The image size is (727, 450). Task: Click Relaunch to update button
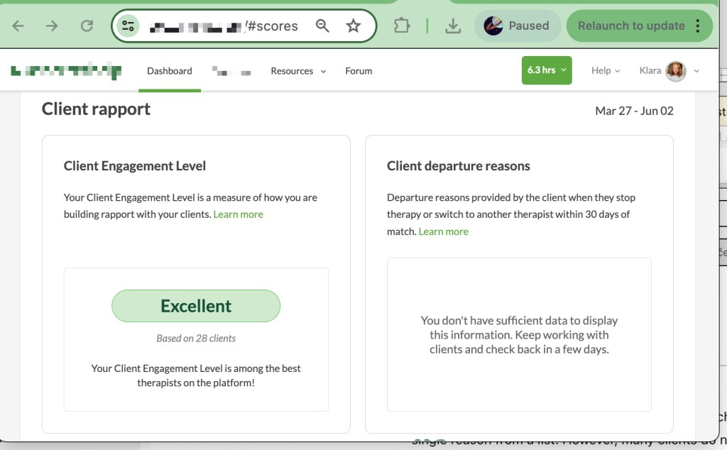click(x=630, y=26)
